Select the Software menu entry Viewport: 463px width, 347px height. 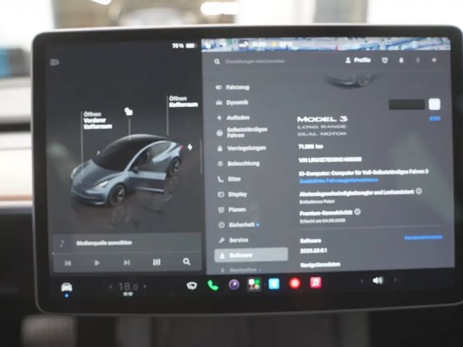(251, 255)
